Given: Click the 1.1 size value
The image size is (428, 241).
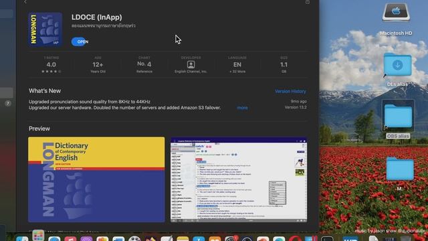Looking at the screenshot, I should [284, 65].
